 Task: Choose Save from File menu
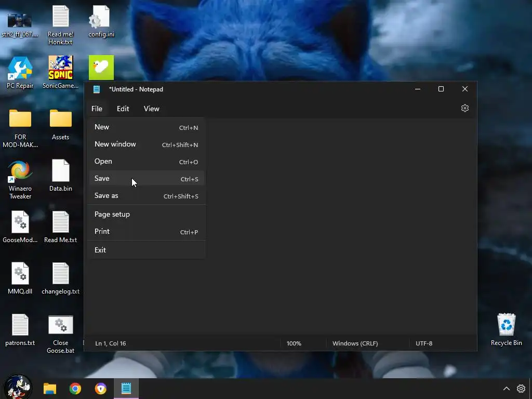[x=147, y=179]
